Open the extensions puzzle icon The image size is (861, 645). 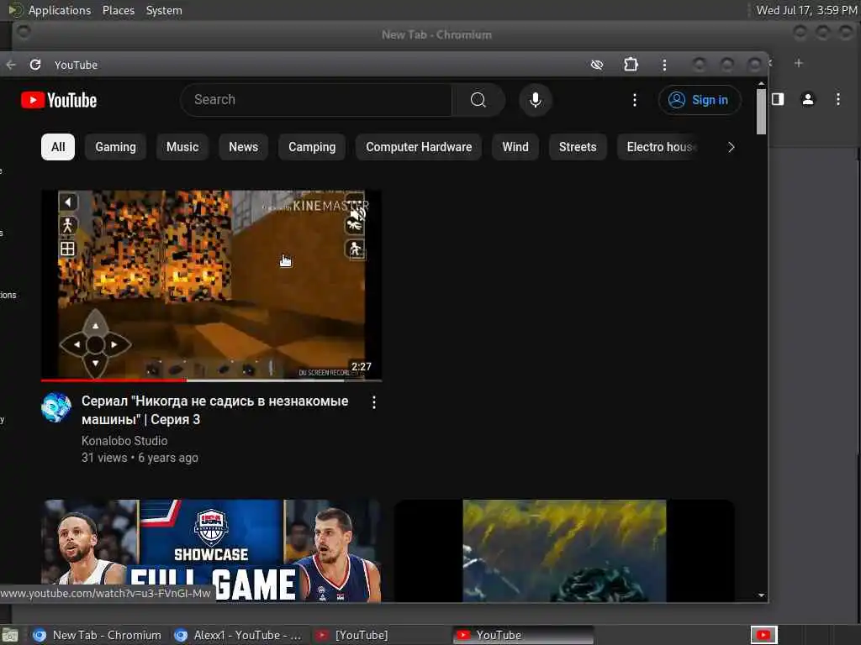point(631,65)
